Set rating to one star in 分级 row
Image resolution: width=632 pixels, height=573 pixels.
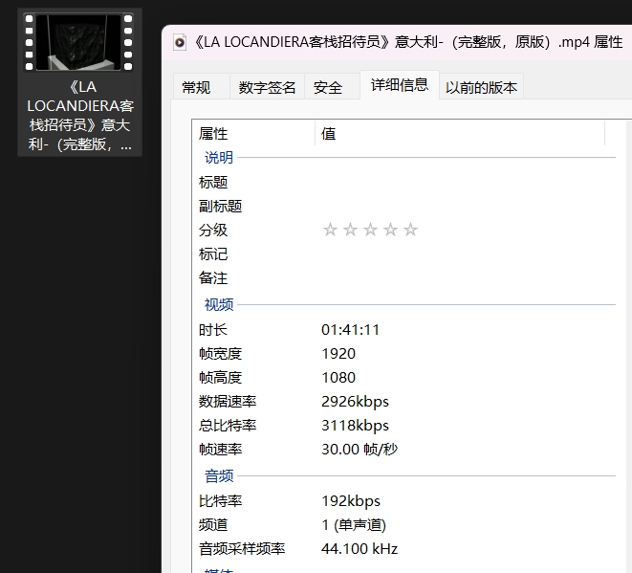coord(330,230)
